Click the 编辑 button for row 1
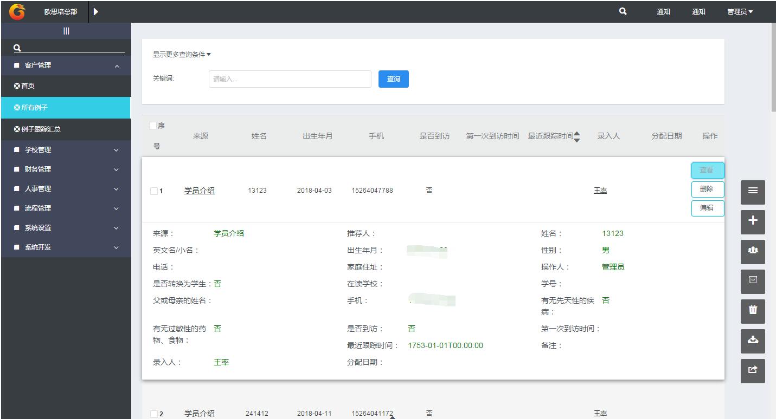Screen dimensions: 776x419 tap(707, 208)
